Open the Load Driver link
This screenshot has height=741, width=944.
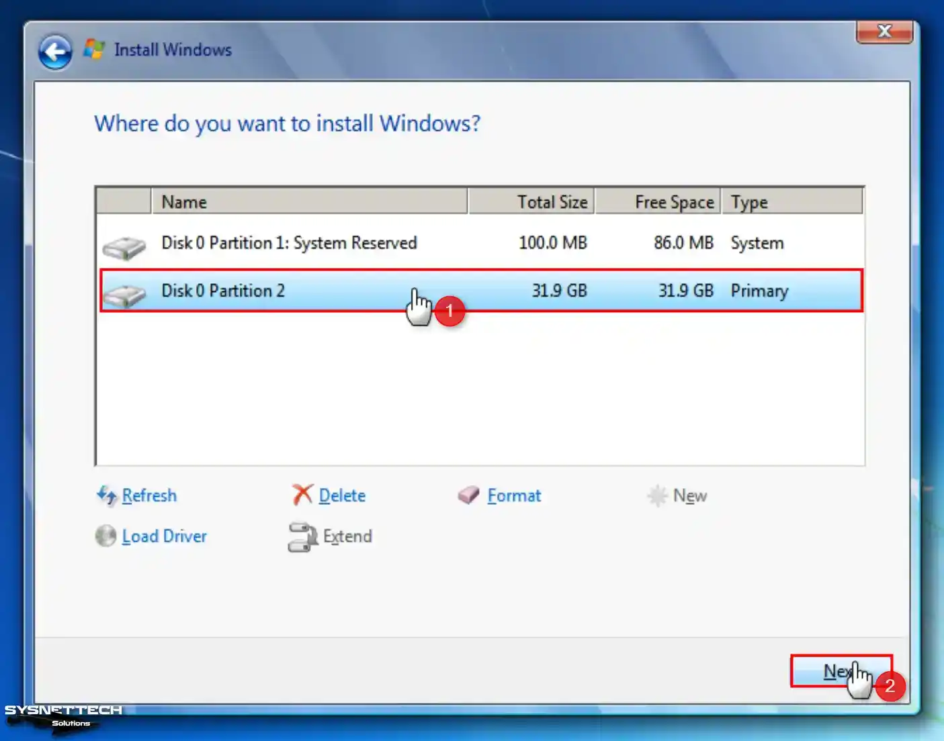coord(164,536)
